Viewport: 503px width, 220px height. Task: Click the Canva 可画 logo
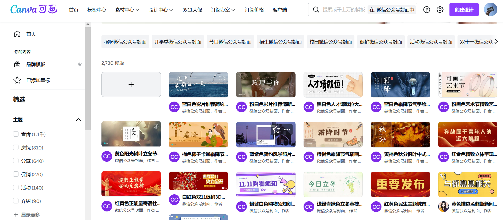coord(34,9)
